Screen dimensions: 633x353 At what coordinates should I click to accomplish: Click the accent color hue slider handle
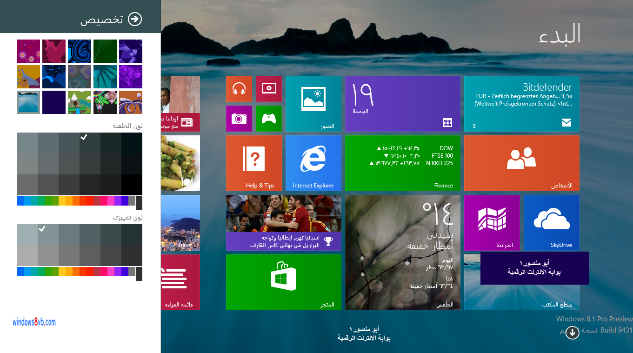139,273
